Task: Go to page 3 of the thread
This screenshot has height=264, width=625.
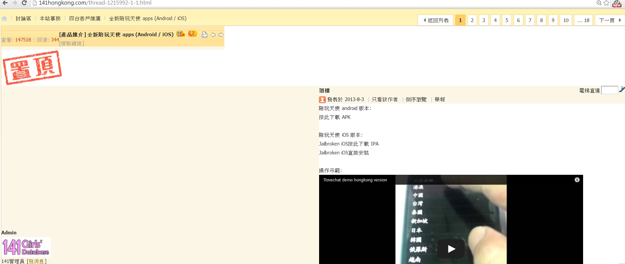Action: pos(484,20)
